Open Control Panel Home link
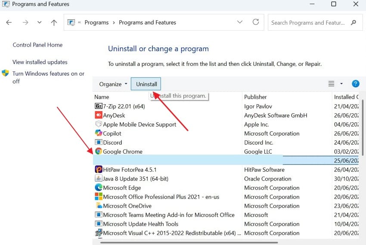Screen dimensions: 366x245 (x=37, y=45)
